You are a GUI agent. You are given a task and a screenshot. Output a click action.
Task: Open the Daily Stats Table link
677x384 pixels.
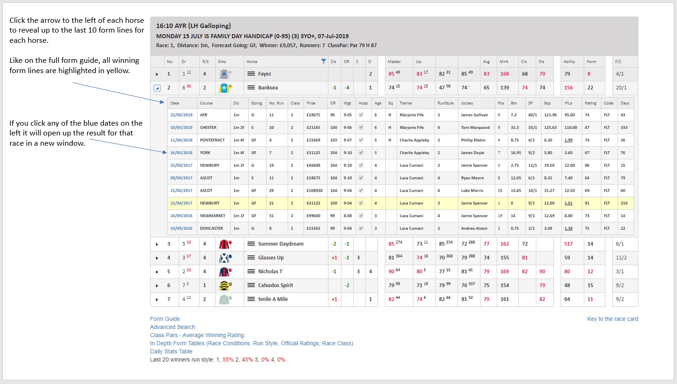[x=171, y=351]
